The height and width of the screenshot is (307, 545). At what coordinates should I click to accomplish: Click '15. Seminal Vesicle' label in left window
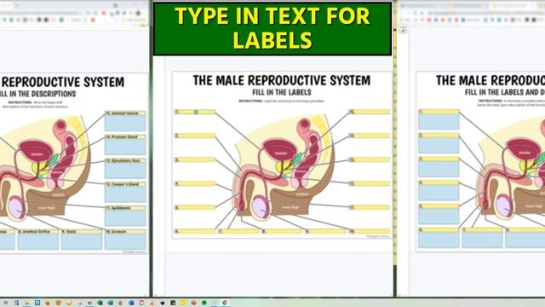pos(125,113)
